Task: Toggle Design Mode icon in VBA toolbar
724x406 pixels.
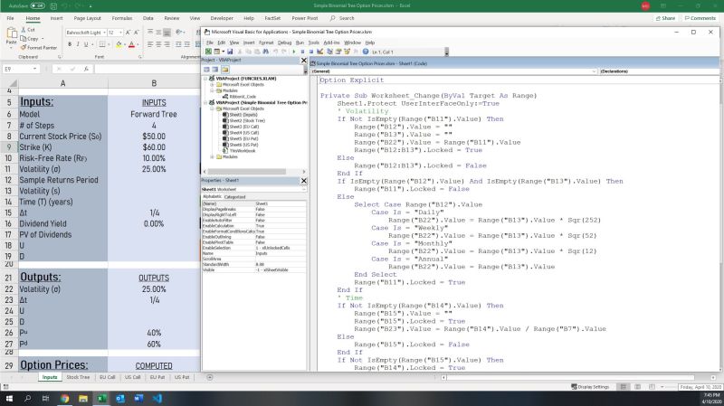Action: [x=320, y=52]
